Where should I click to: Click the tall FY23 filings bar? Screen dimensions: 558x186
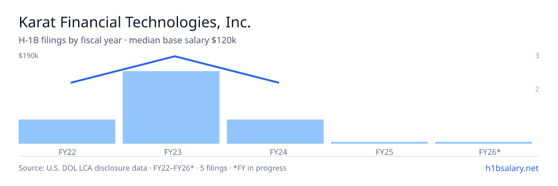point(171,107)
